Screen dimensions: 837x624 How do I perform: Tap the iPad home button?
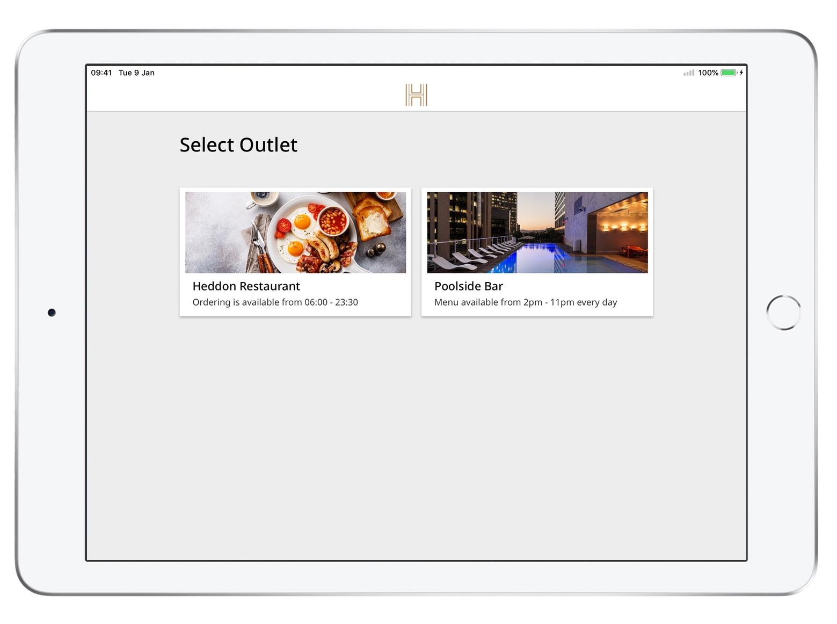783,313
